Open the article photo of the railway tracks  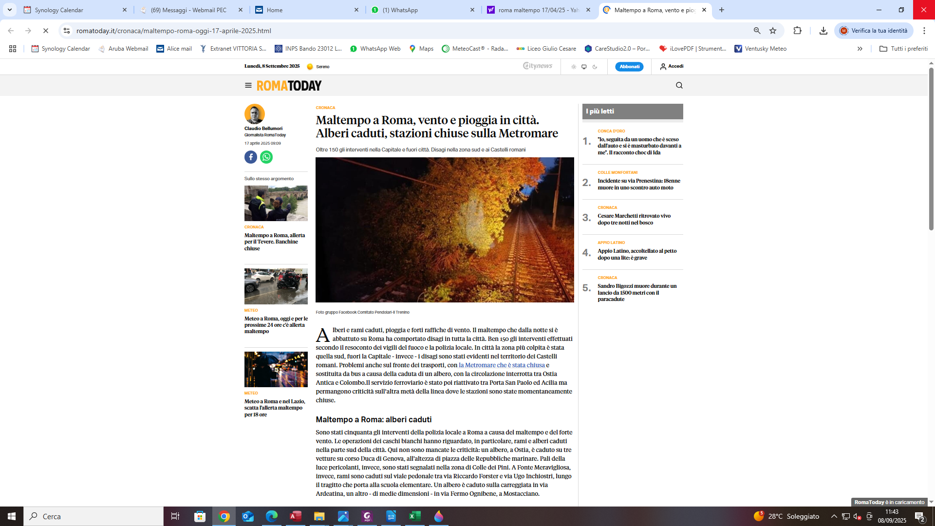click(x=445, y=229)
